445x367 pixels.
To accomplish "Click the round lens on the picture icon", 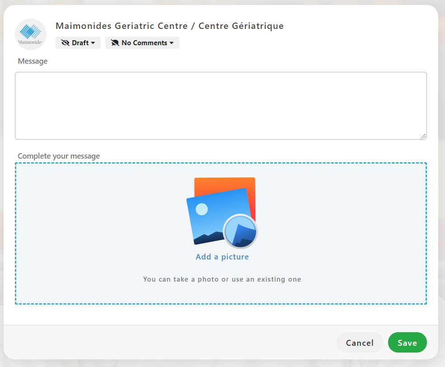I will coord(240,231).
